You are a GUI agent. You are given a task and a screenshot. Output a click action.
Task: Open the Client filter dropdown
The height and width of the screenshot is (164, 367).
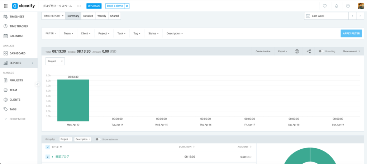(86, 33)
